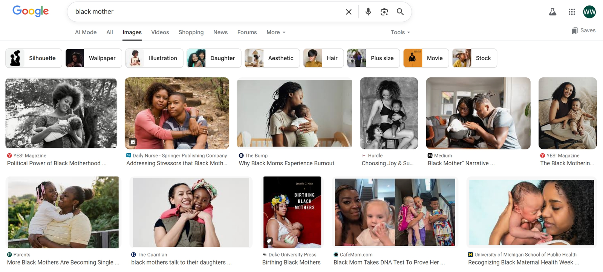Apply the Wallpaper filter chip
The image size is (603, 272).
94,58
